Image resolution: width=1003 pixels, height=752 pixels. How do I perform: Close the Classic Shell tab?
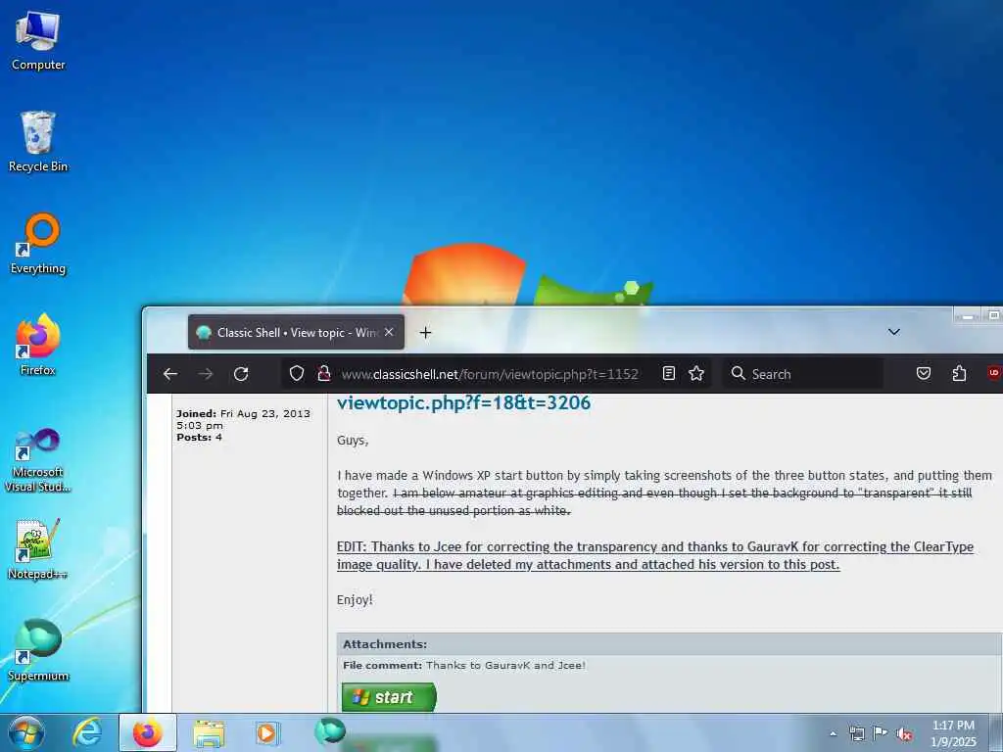pos(389,332)
